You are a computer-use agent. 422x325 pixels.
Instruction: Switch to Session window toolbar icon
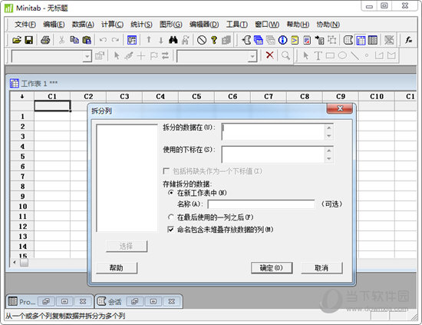[x=348, y=40]
